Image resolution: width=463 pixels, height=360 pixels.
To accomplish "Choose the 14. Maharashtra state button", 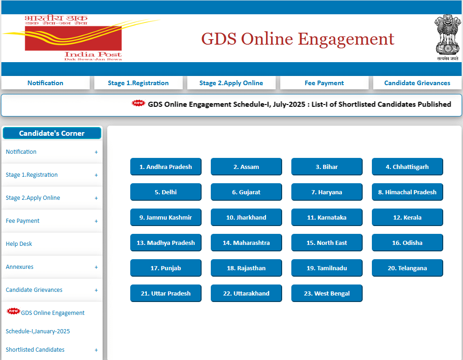I will pos(246,243).
